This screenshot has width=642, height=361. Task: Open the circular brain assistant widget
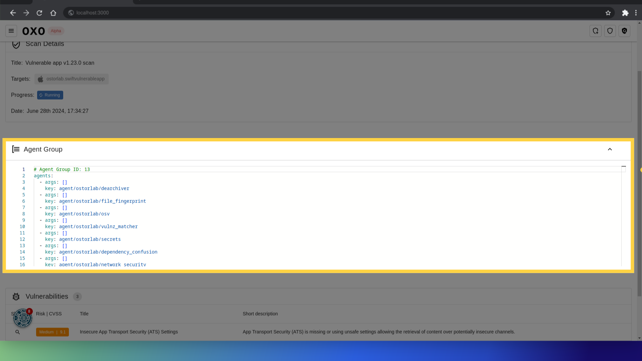(x=22, y=318)
